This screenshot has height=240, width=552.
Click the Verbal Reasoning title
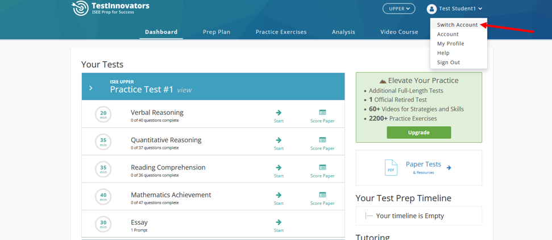(157, 113)
